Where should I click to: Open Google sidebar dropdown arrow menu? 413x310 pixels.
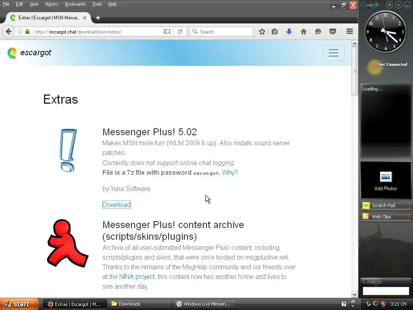tap(398, 5)
